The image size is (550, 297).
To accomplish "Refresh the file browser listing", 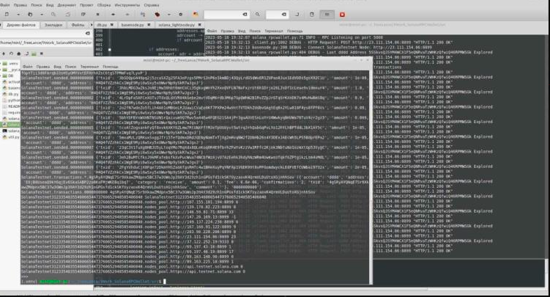I will [11, 54].
